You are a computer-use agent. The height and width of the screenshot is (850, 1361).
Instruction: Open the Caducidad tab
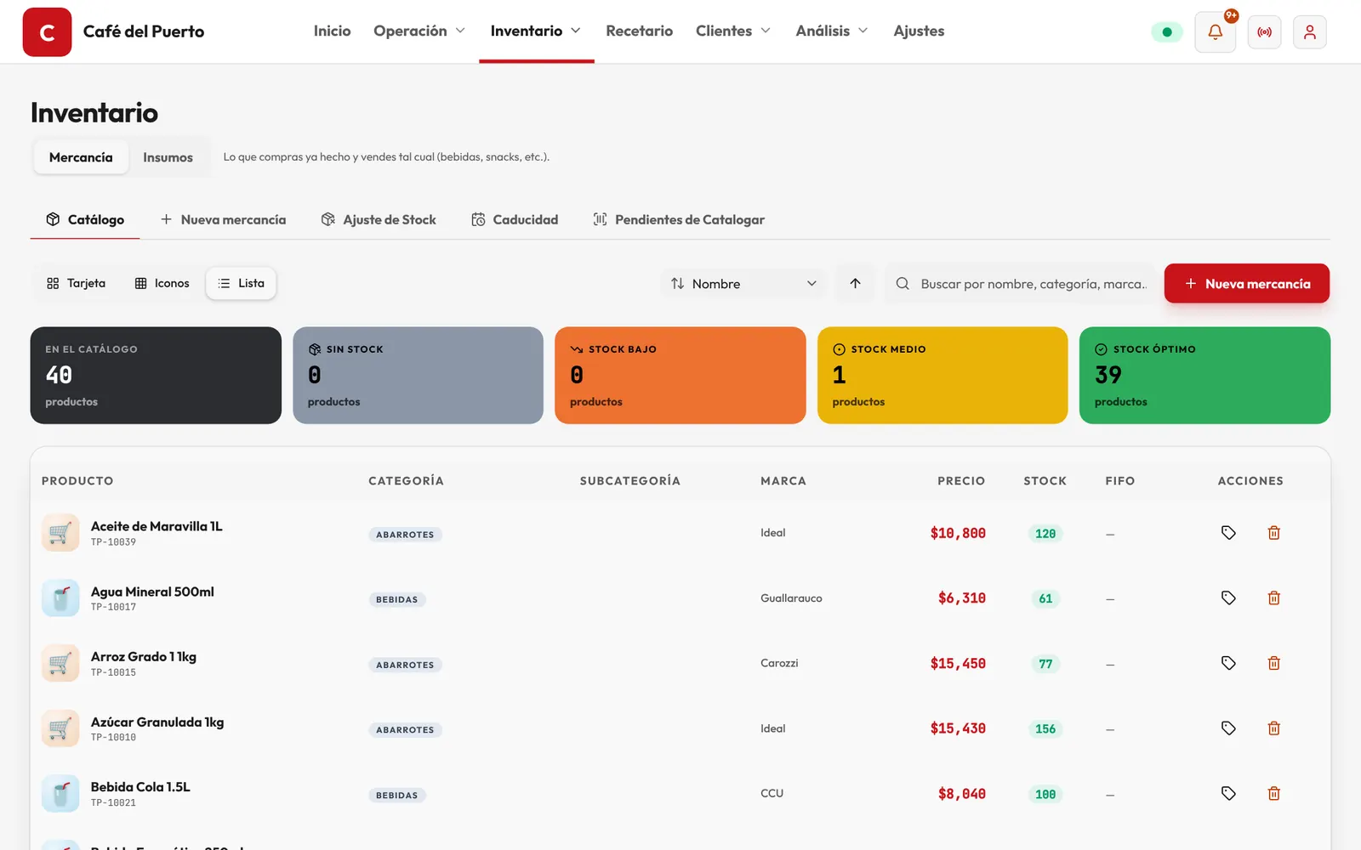tap(515, 219)
